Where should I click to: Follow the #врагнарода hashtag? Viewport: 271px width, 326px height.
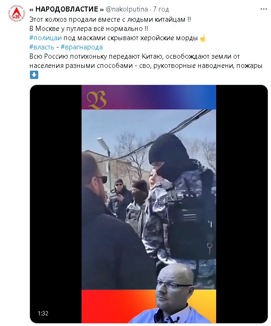(82, 47)
